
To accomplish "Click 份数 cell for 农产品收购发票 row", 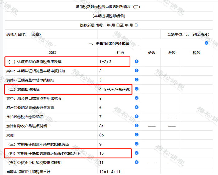I will [x=150, y=108].
